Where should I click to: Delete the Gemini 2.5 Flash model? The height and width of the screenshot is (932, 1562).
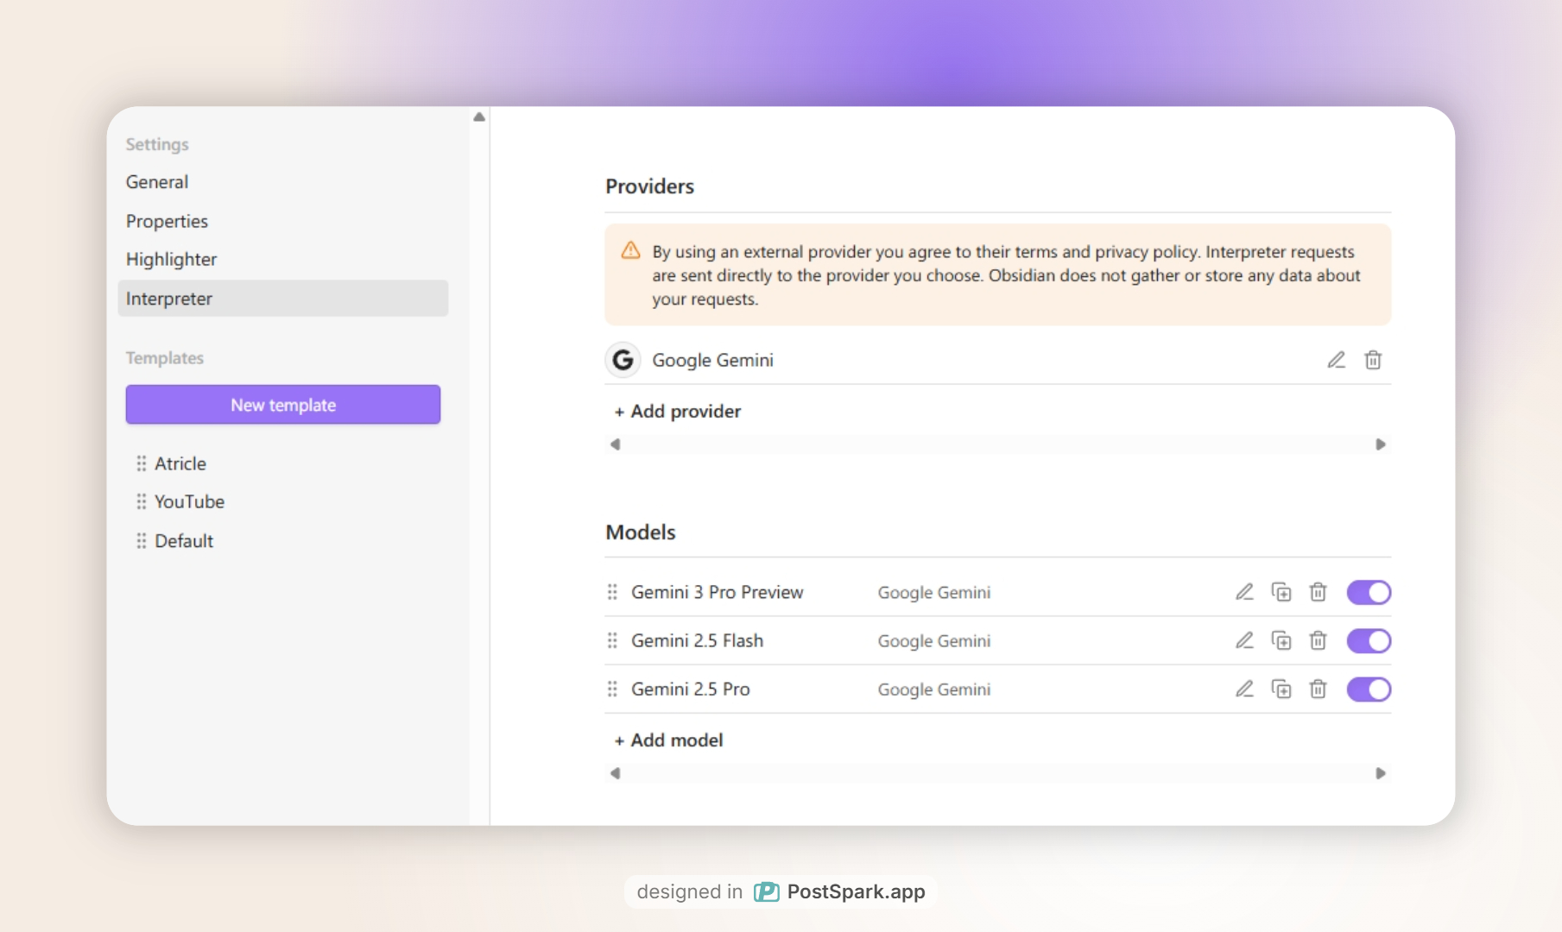[x=1318, y=640]
